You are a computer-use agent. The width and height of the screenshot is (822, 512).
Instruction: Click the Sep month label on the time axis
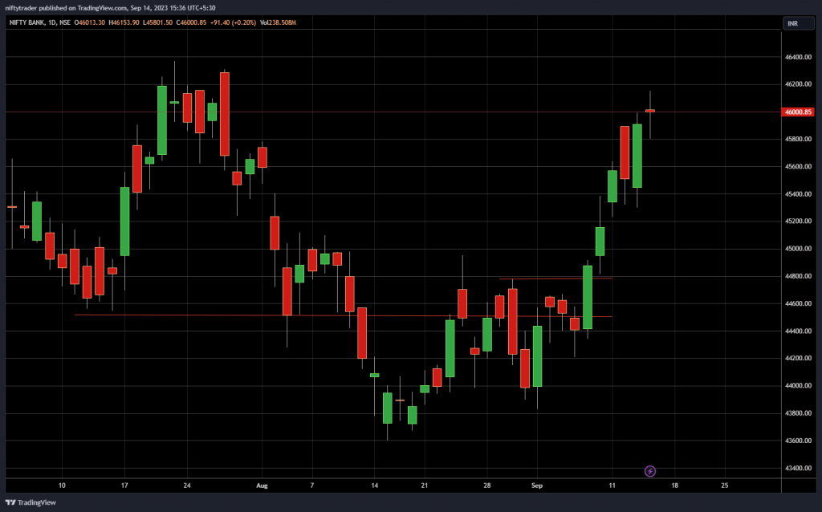pos(537,486)
